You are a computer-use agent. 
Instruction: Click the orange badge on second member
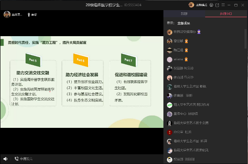pyautogui.click(x=186, y=41)
